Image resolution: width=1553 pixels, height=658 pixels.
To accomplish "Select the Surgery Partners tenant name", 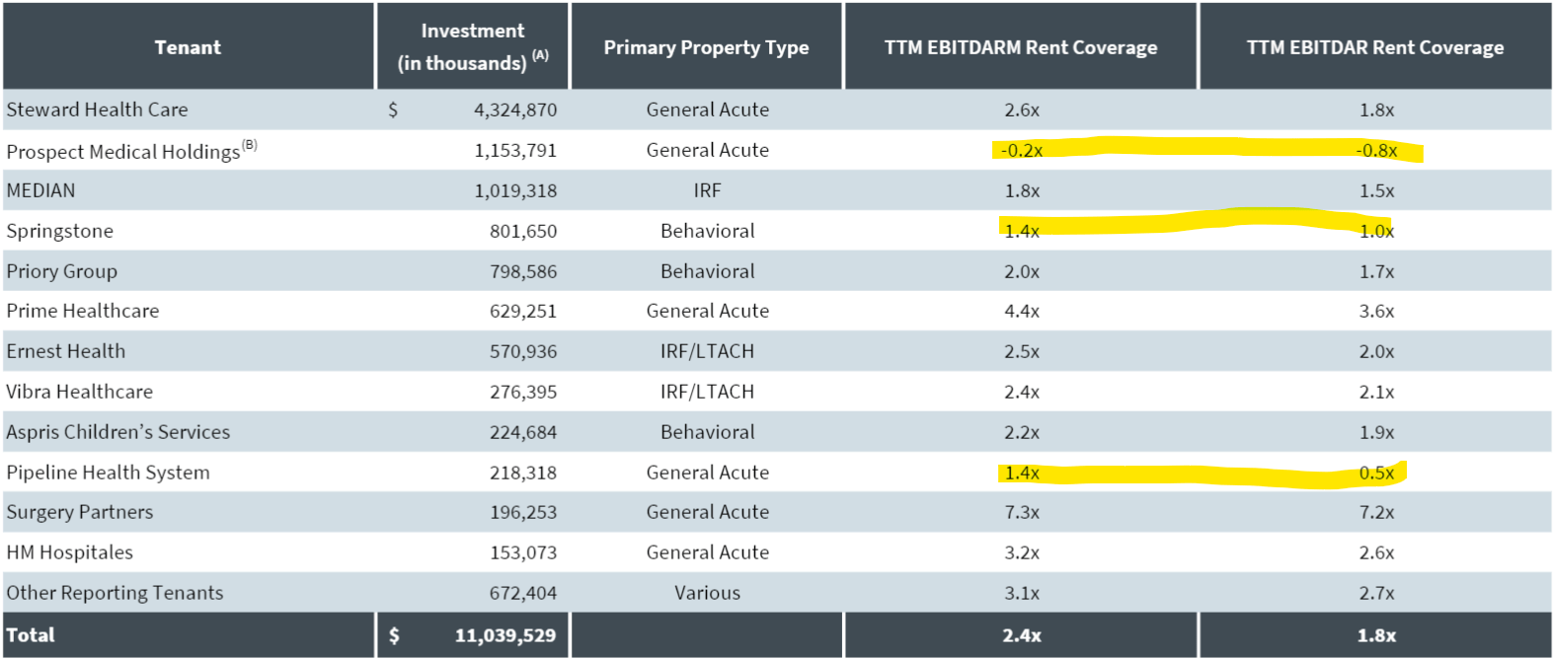I will [x=79, y=512].
